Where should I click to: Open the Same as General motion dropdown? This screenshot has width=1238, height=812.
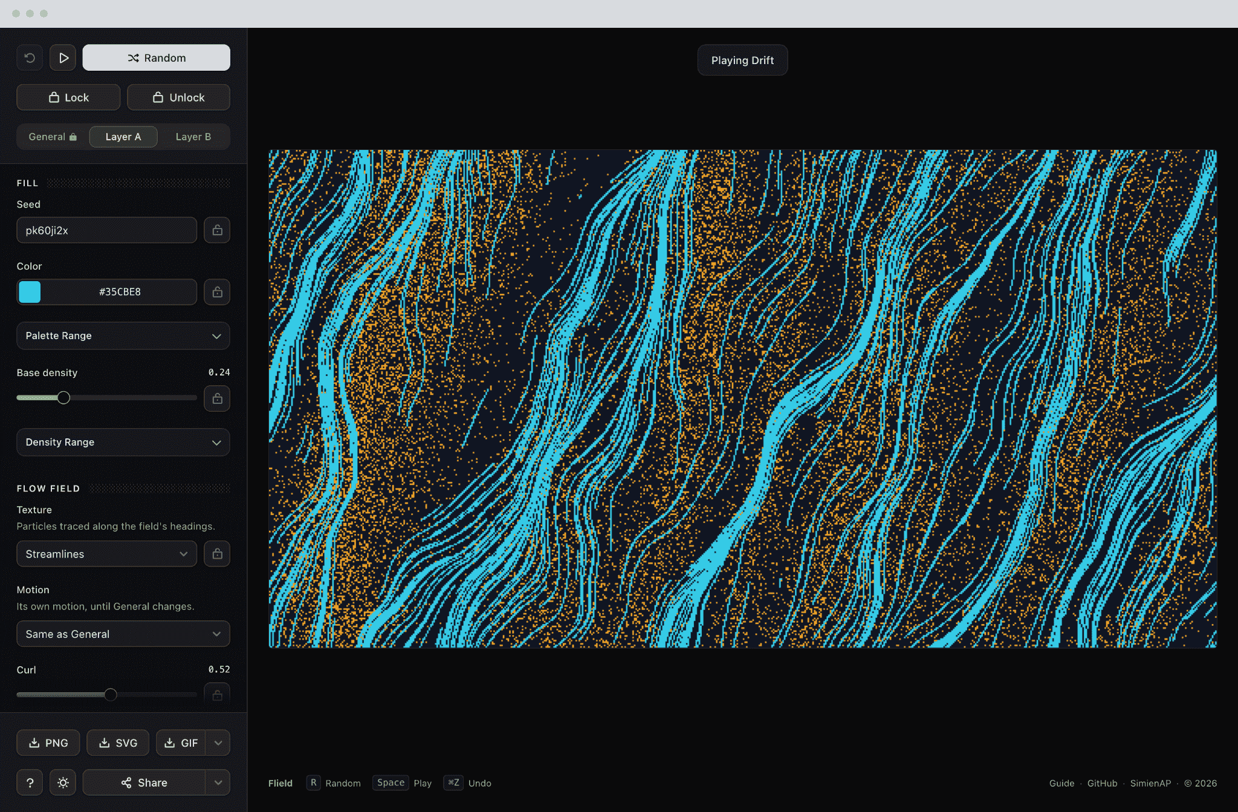(x=123, y=634)
